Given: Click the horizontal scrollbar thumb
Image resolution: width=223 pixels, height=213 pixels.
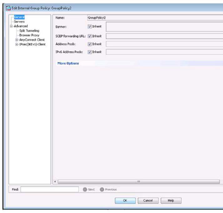Looking at the screenshot, I should click(139, 182).
